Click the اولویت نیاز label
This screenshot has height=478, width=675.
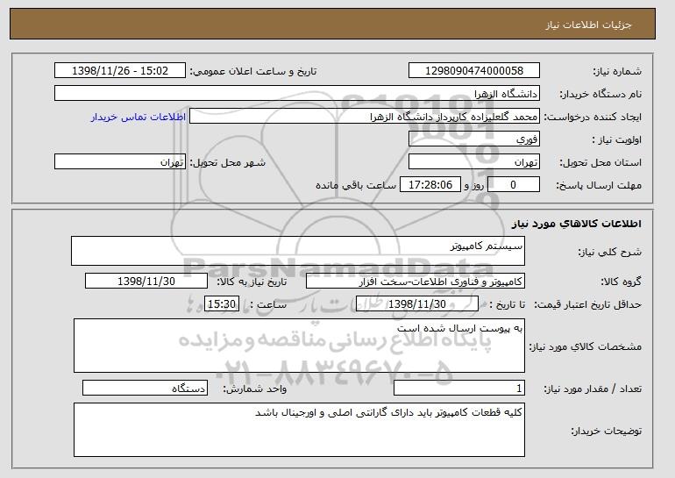[x=616, y=139]
